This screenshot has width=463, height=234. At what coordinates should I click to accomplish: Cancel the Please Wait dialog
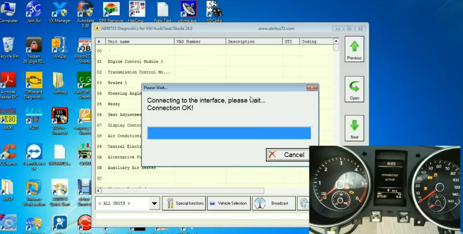tap(288, 155)
